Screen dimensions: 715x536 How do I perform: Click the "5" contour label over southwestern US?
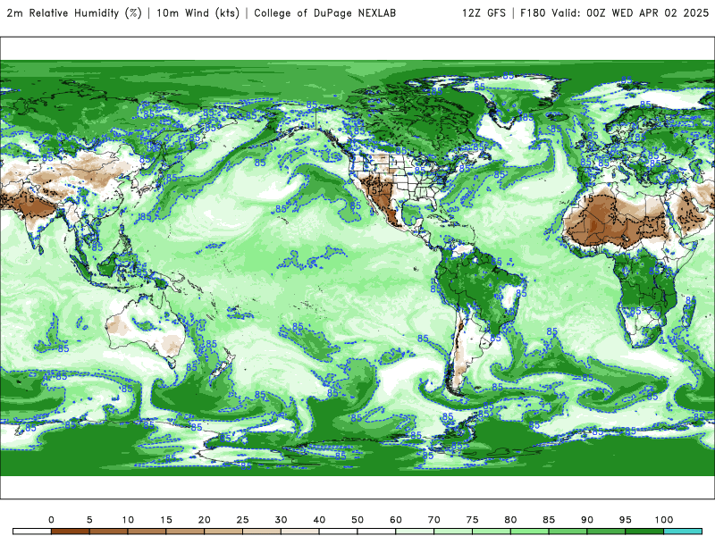(x=374, y=190)
